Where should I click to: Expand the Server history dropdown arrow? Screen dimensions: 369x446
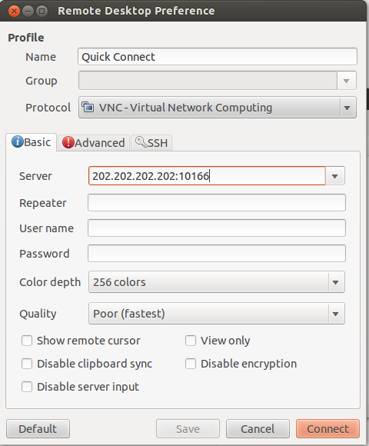[335, 176]
